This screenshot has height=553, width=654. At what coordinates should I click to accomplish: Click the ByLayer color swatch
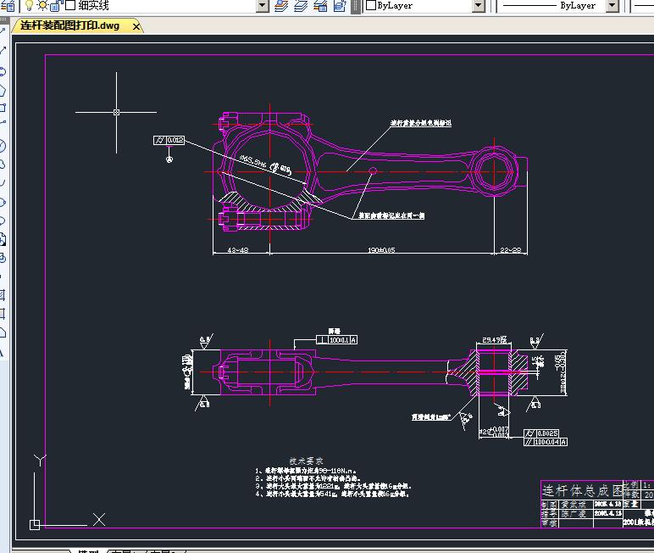tap(371, 5)
